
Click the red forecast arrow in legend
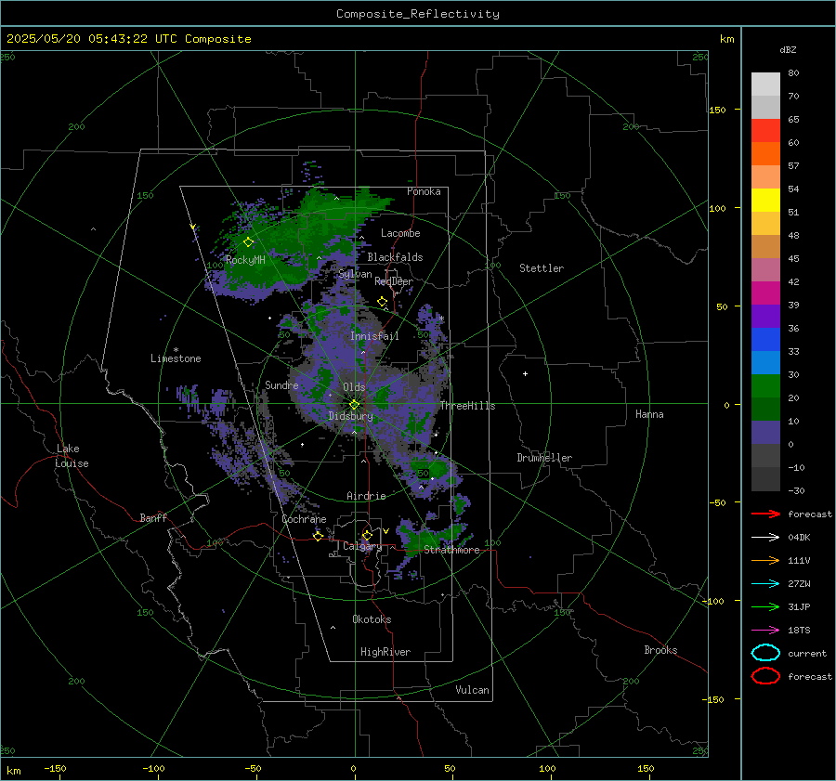coord(765,514)
